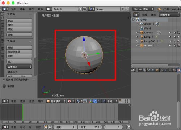Click the 3D View editor type cube icon
Viewport: 181px width, 130px height.
(x=5, y=101)
